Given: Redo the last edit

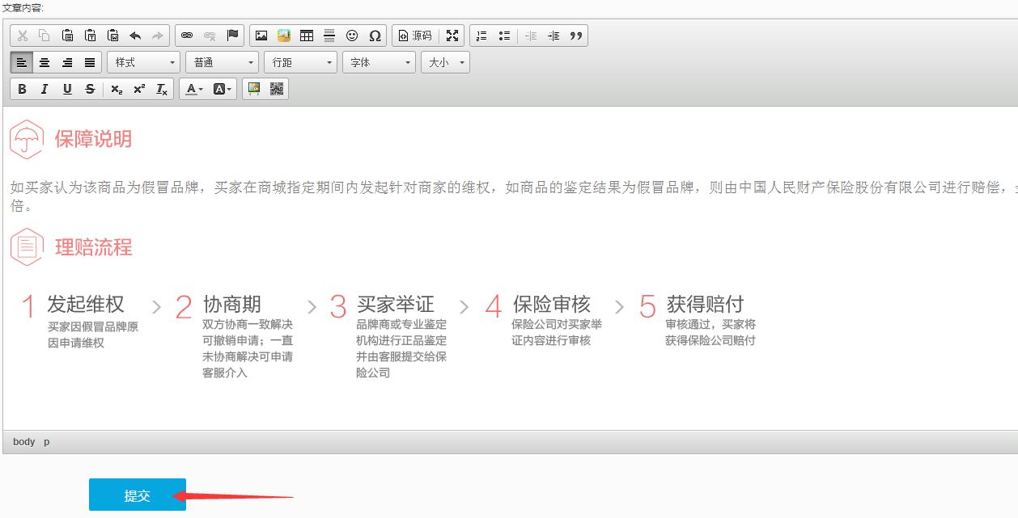Looking at the screenshot, I should point(158,36).
